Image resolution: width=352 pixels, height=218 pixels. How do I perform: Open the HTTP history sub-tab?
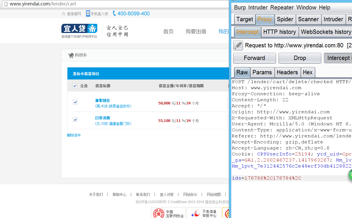point(280,32)
